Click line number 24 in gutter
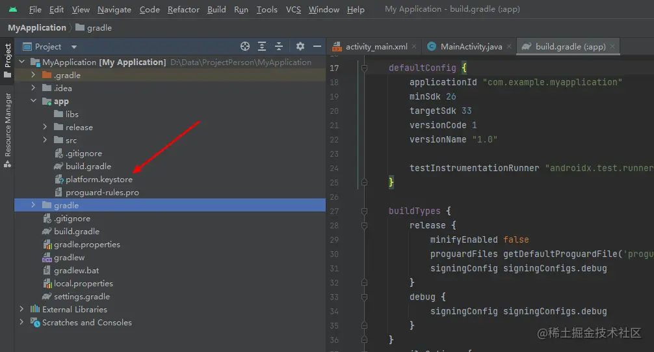This screenshot has height=352, width=654. click(x=334, y=169)
